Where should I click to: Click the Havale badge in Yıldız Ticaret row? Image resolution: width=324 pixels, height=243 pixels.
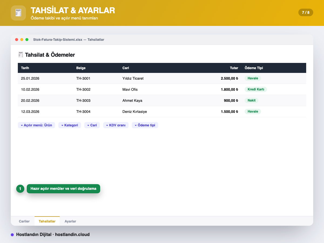pyautogui.click(x=253, y=78)
